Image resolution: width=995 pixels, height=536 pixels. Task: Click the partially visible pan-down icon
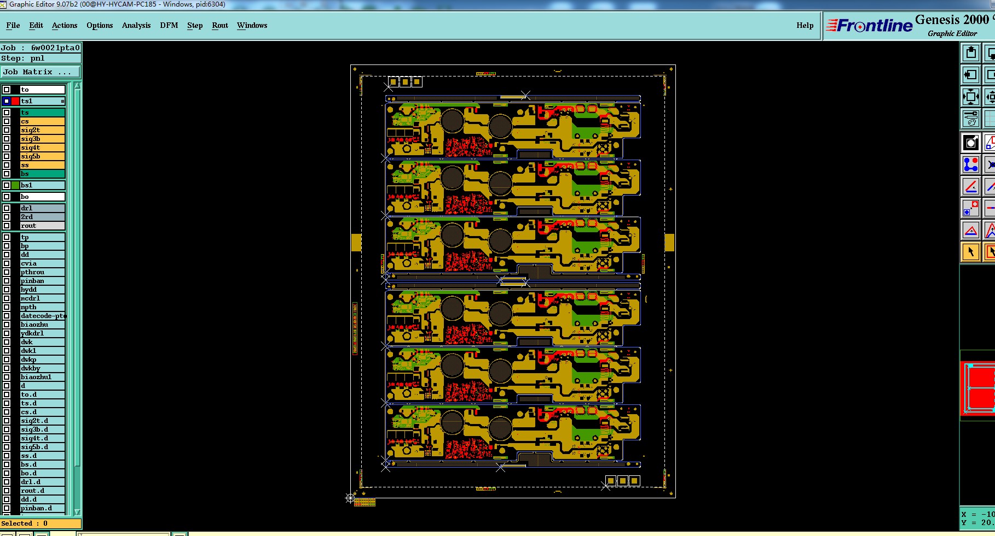[989, 53]
